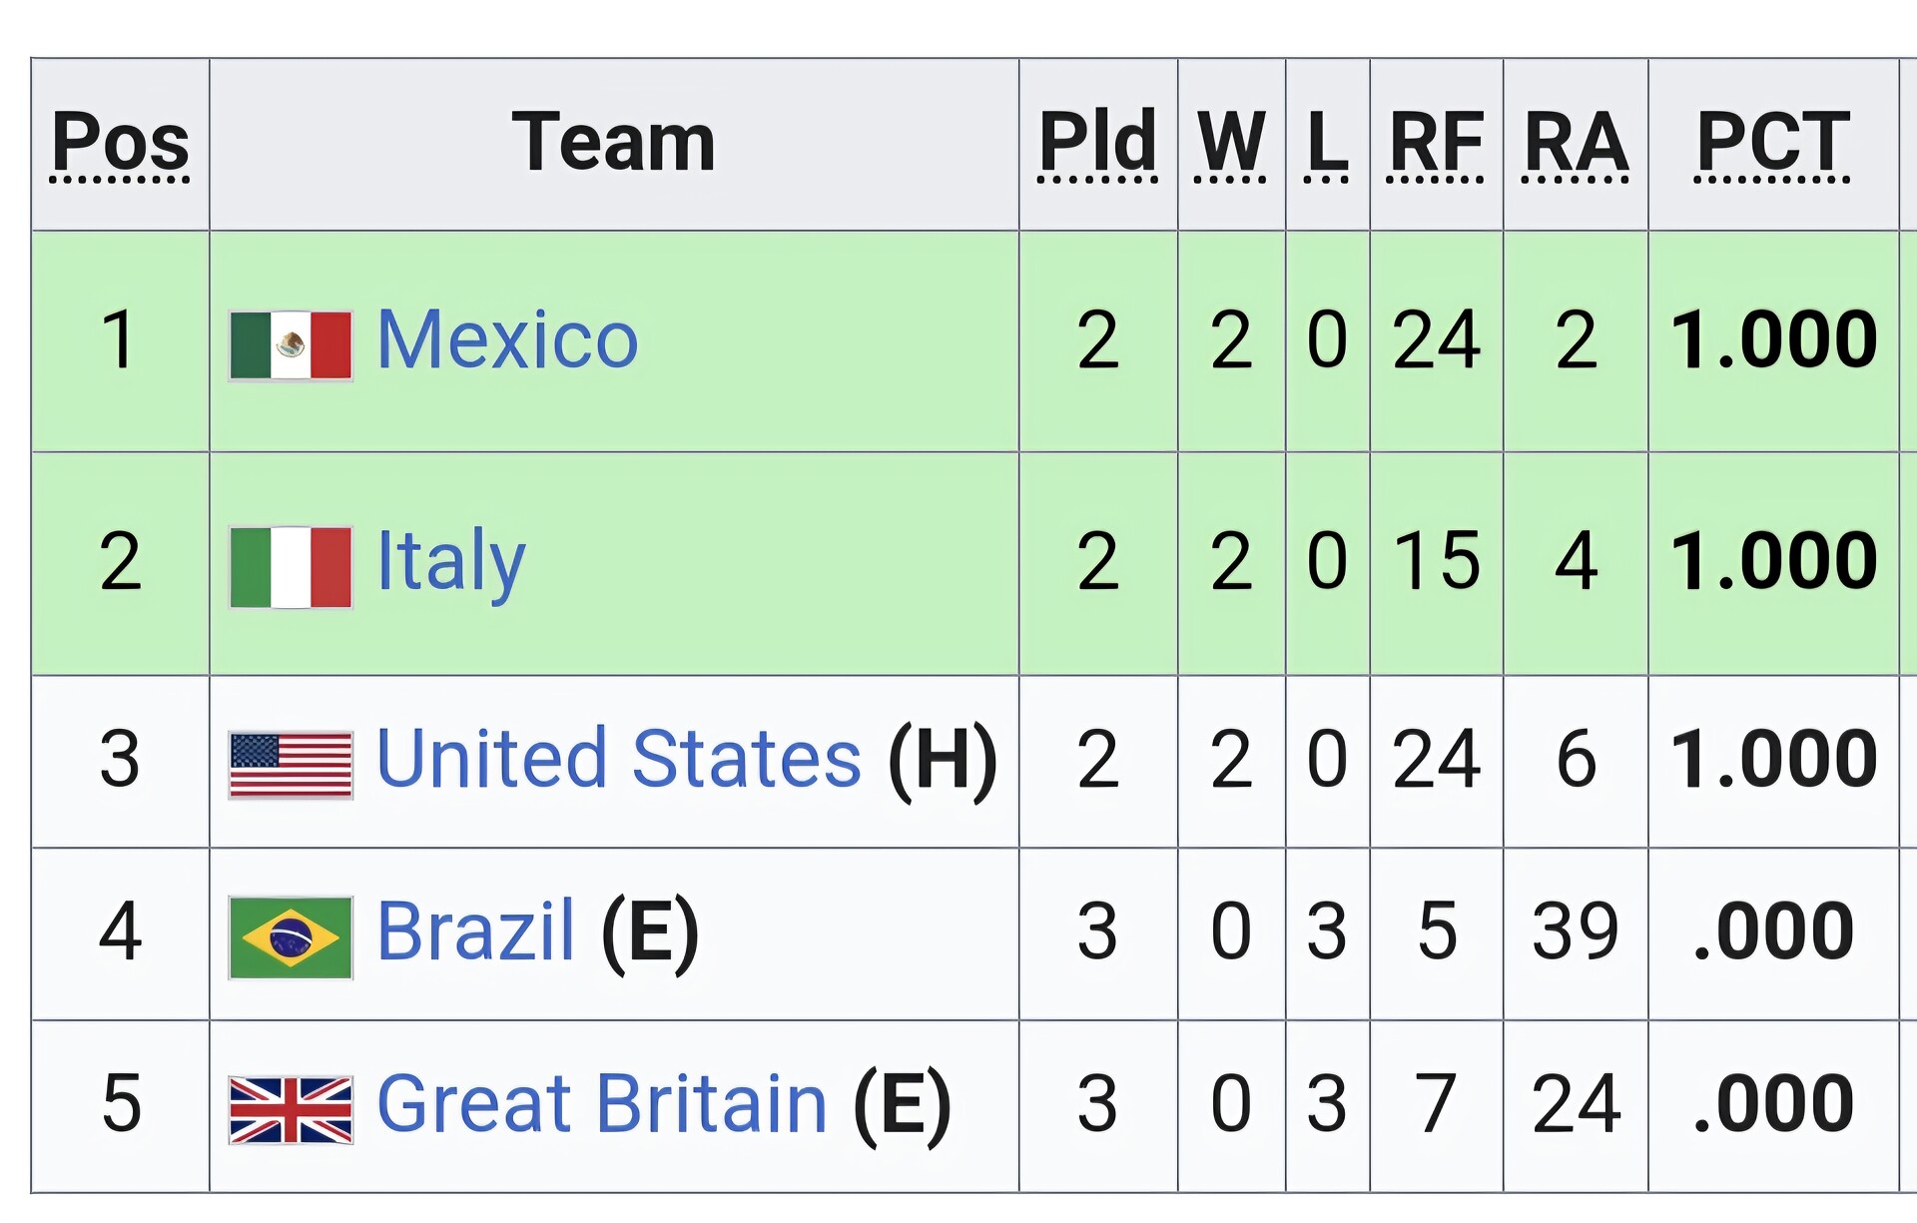Click the United States flag icon
This screenshot has width=1917, height=1223.
291,765
